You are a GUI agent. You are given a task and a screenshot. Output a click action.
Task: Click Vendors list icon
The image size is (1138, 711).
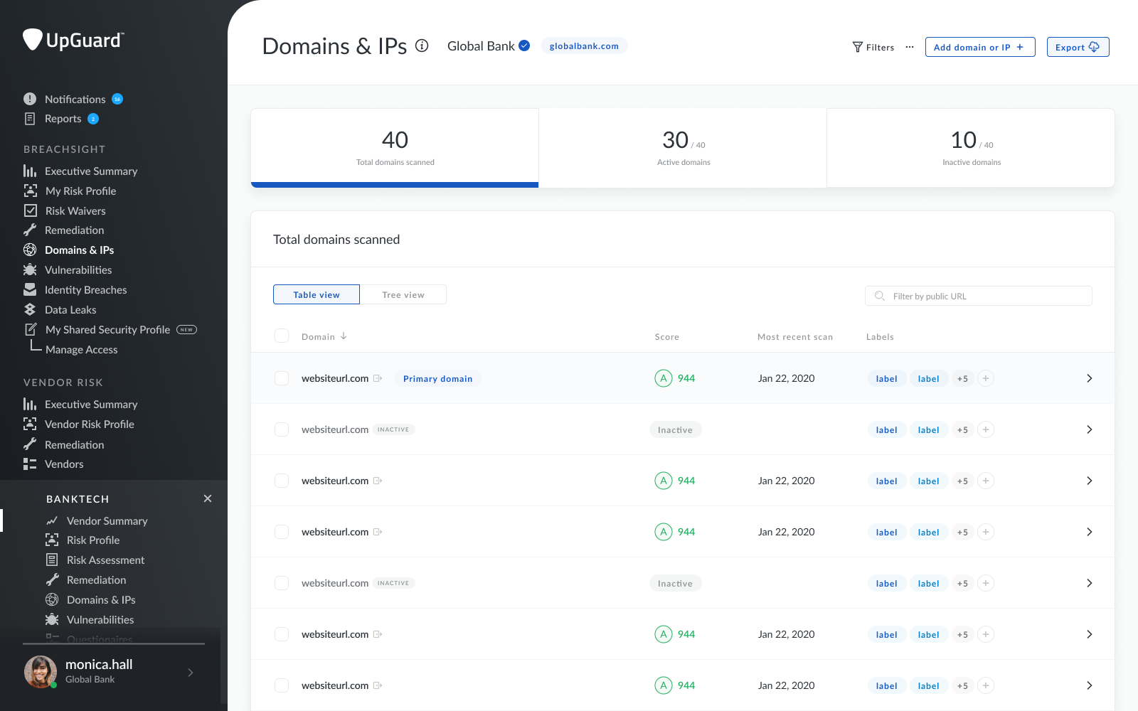point(30,464)
